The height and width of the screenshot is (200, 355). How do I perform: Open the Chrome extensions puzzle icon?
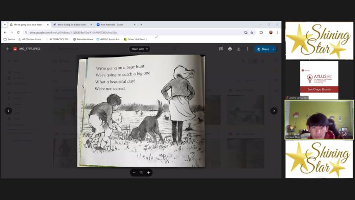tap(261, 33)
